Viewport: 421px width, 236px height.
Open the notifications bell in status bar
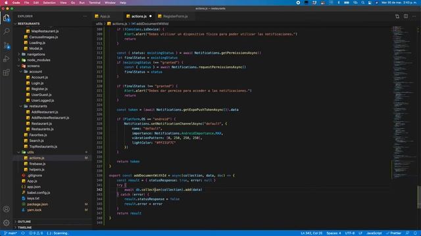pyautogui.click(x=415, y=233)
